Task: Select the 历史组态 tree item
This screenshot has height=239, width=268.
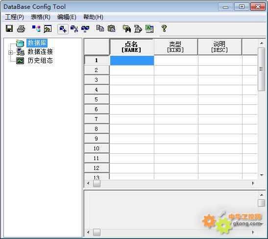Action: click(x=40, y=60)
